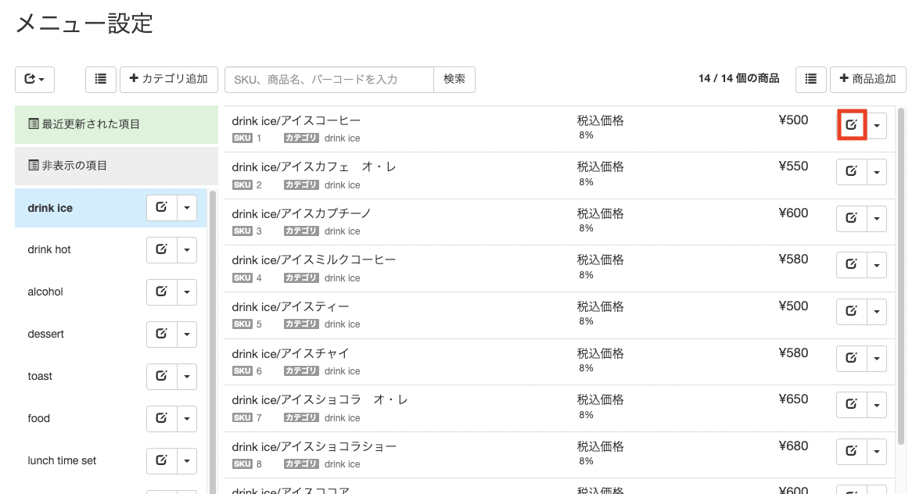Edit the アイスチャイ product
Viewport: 923px width, 494px height.
click(x=851, y=358)
